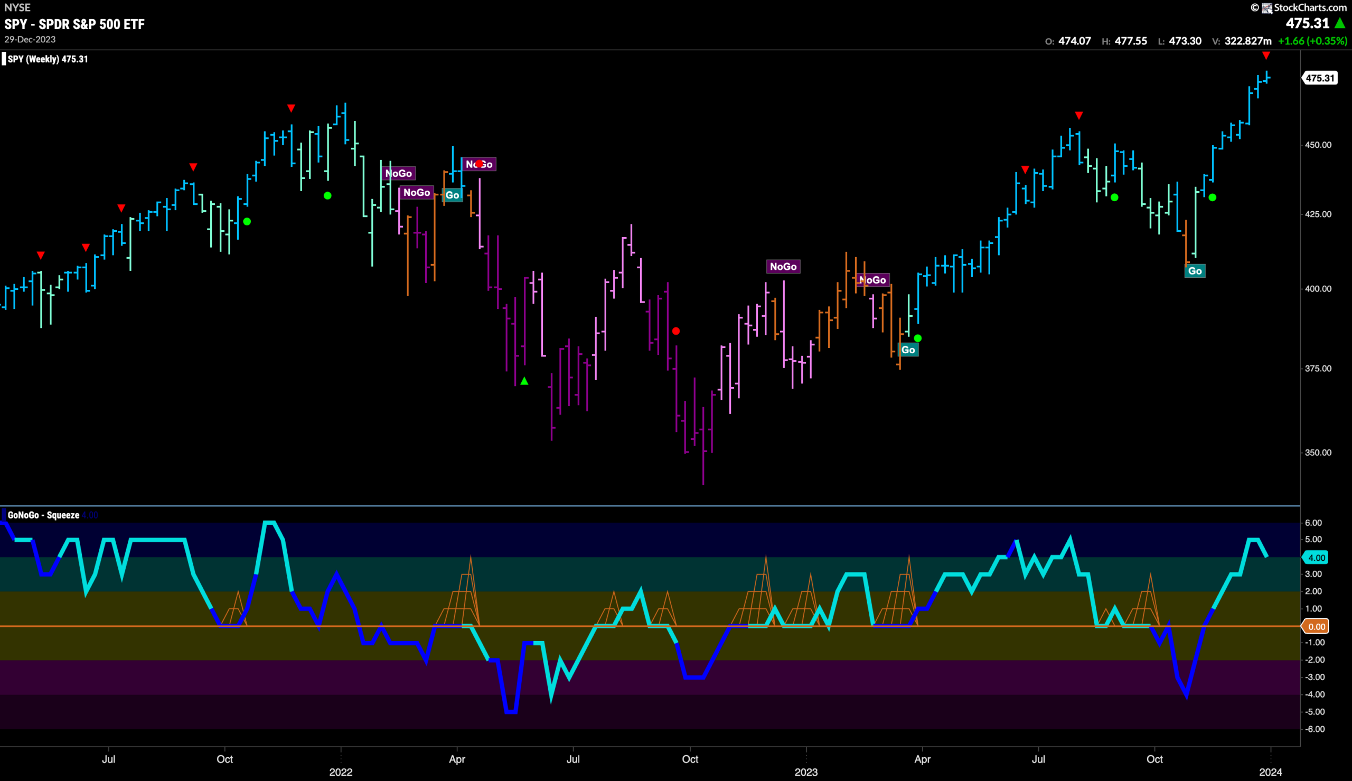Click the 2022 year marker on the time axis
Screen dimensions: 1352x781
pos(341,772)
